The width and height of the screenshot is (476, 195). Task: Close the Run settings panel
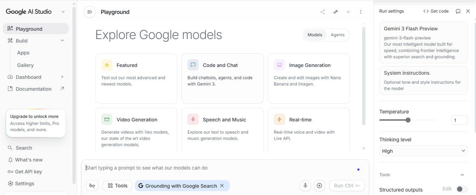click(x=468, y=11)
